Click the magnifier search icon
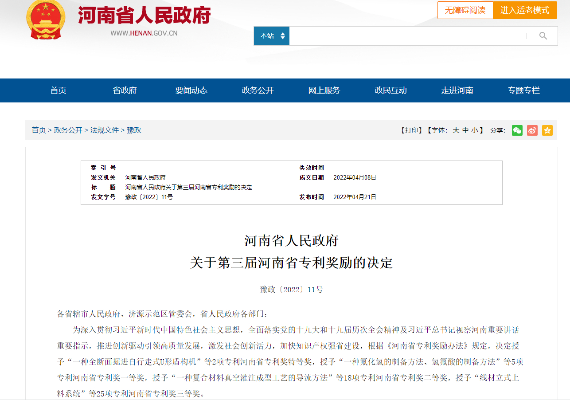The width and height of the screenshot is (570, 400). point(543,36)
